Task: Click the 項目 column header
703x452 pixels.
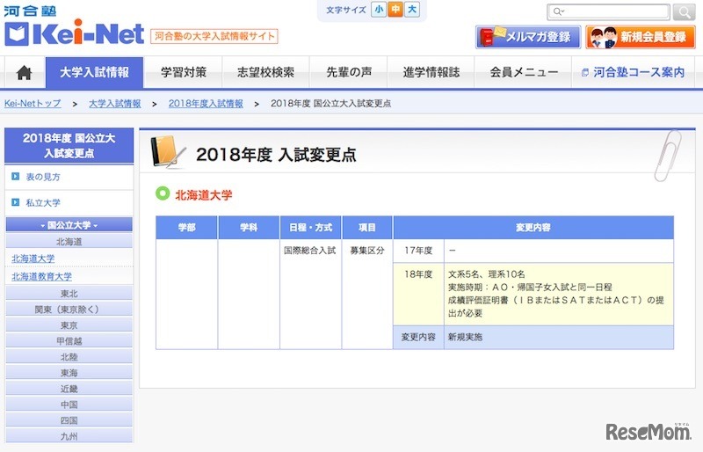Action: 367,228
